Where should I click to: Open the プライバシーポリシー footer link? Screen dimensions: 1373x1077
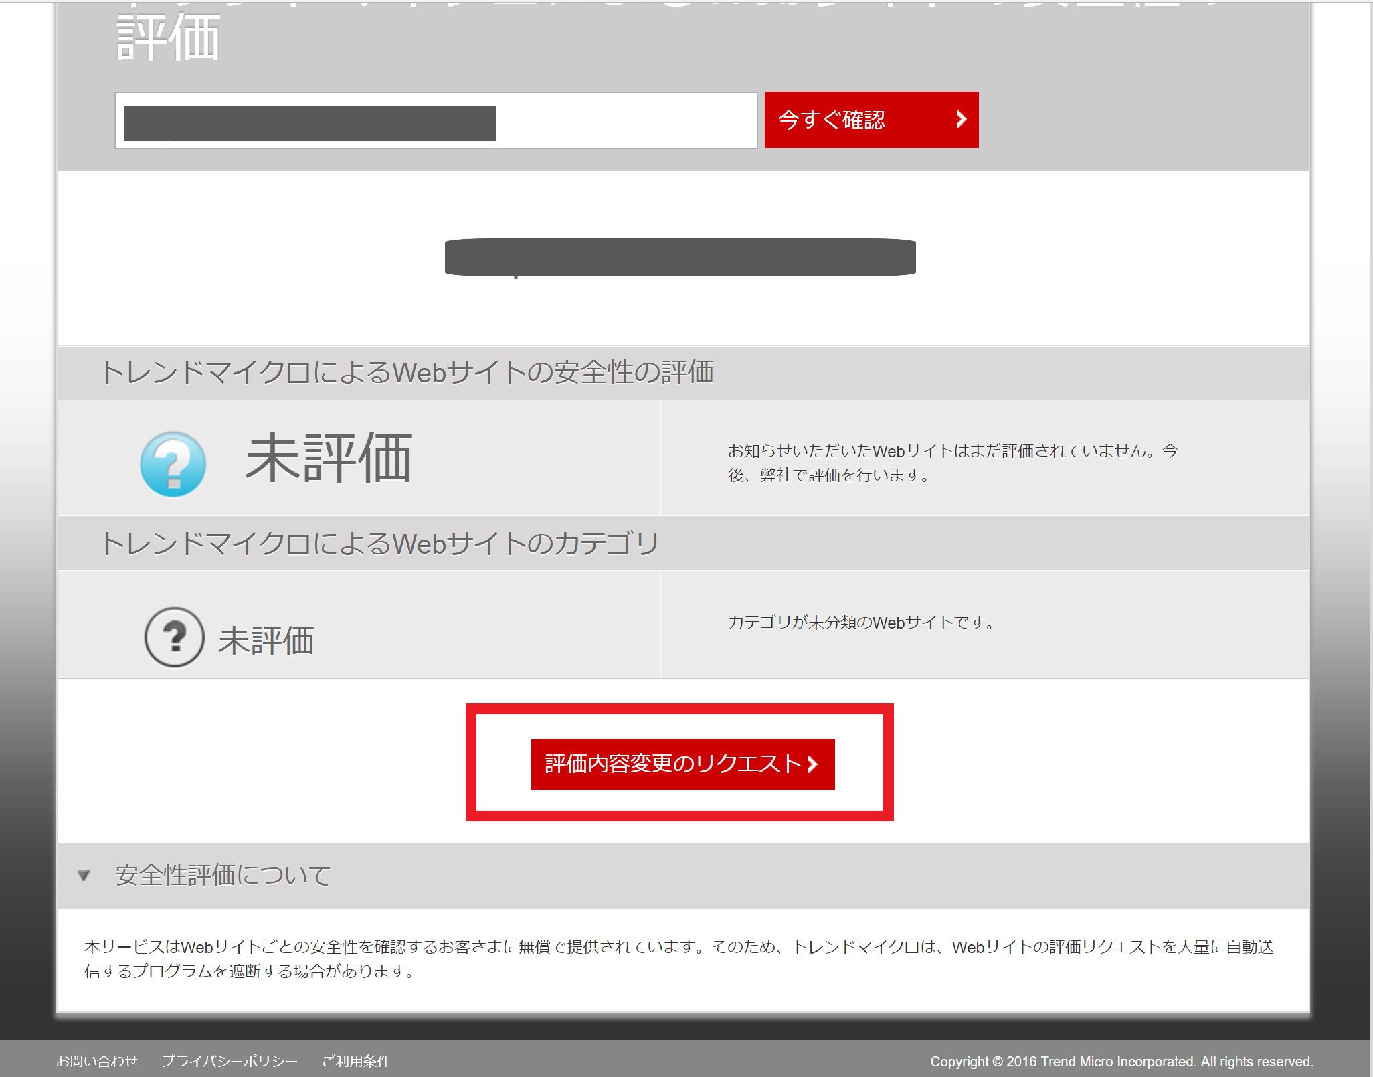pos(230,1061)
